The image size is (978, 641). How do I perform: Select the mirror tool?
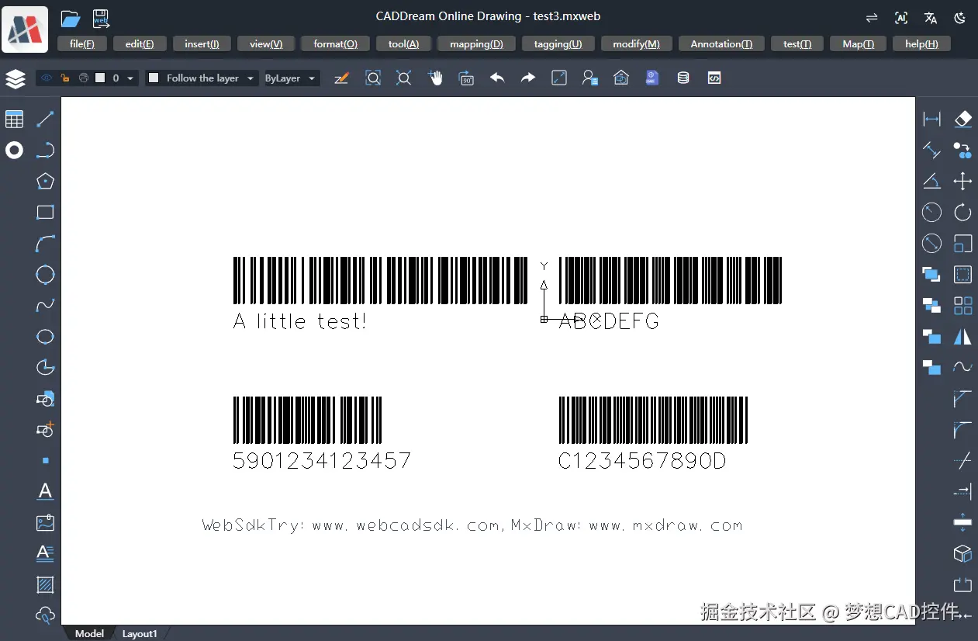[x=962, y=336]
